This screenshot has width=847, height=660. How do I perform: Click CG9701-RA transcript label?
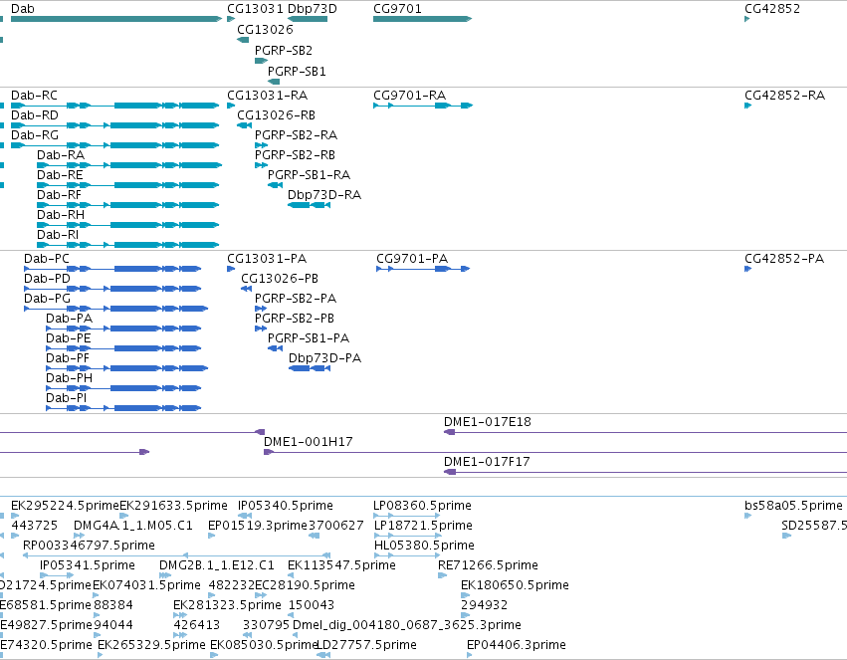pos(409,96)
